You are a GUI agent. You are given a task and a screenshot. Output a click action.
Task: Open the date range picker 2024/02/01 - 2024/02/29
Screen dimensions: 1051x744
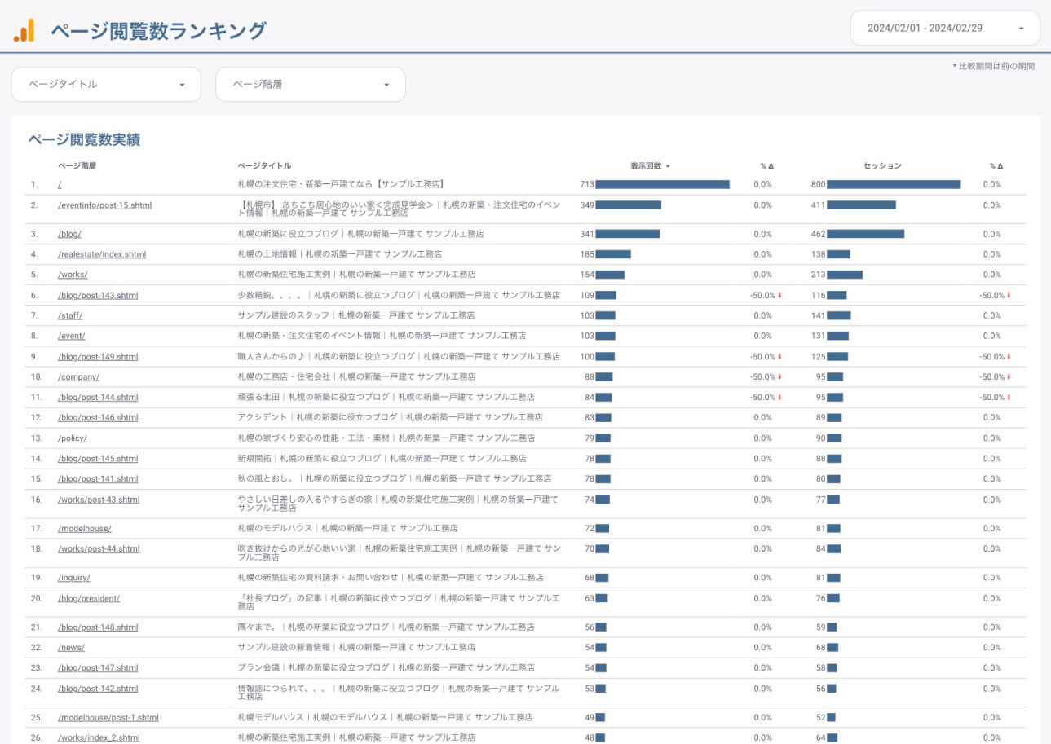944,29
